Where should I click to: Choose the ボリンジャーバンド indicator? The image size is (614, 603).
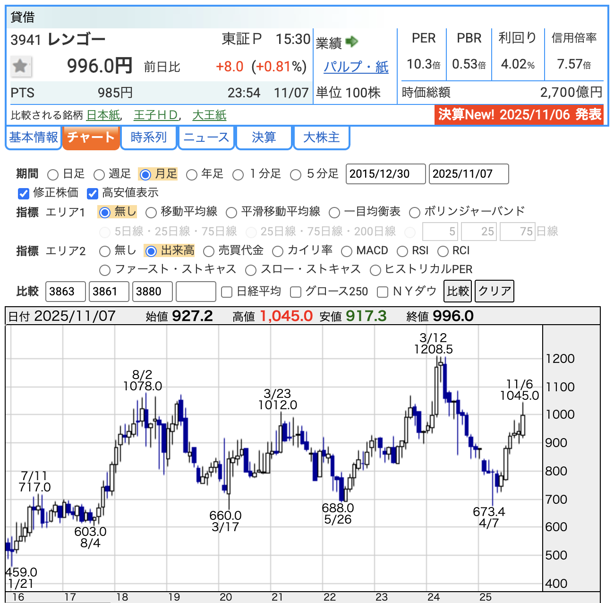coord(415,213)
